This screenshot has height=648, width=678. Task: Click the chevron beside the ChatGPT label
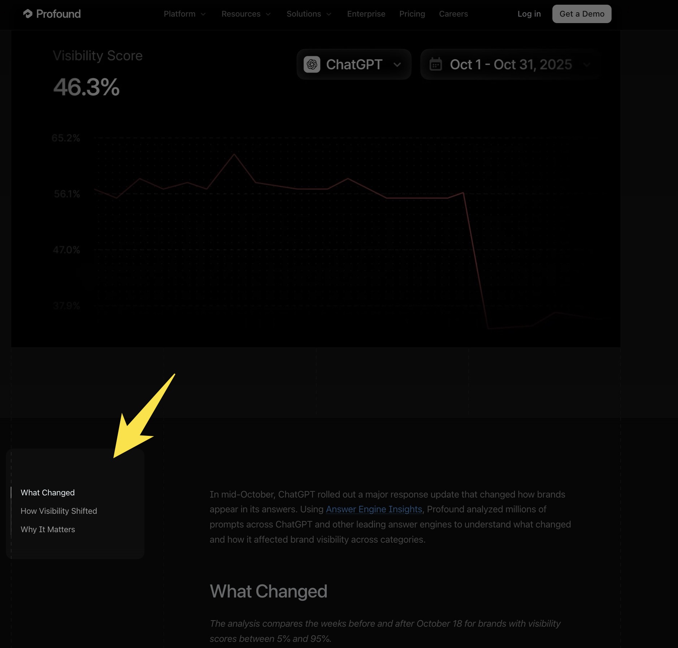click(397, 65)
